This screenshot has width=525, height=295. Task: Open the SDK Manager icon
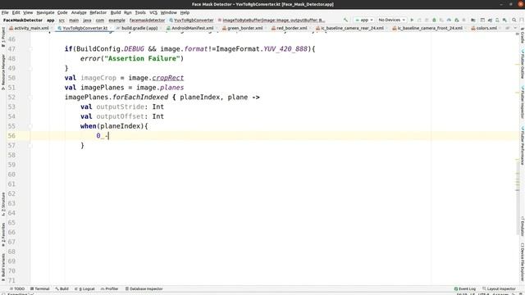(504, 20)
